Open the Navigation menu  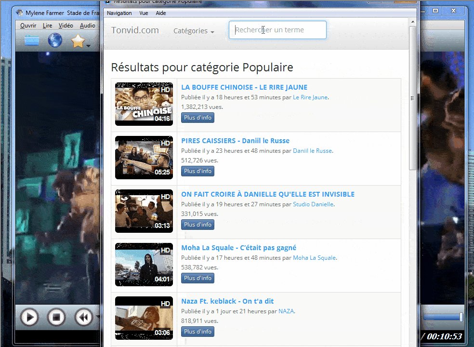click(x=119, y=13)
